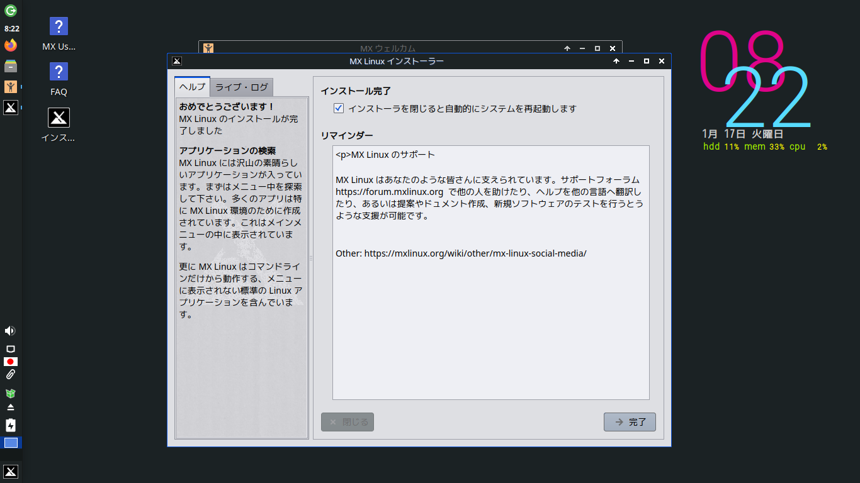
Task: Click the おめでとうございます！ heading in the help panel
Action: click(227, 106)
